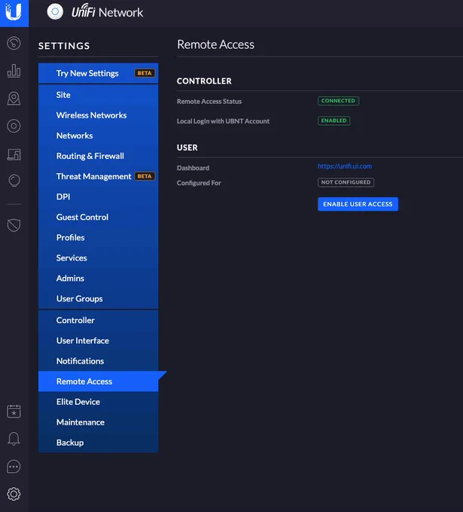Viewport: 463px width, 512px height.
Task: Click the BETA badge beside Try New Settings
Action: pyautogui.click(x=145, y=73)
